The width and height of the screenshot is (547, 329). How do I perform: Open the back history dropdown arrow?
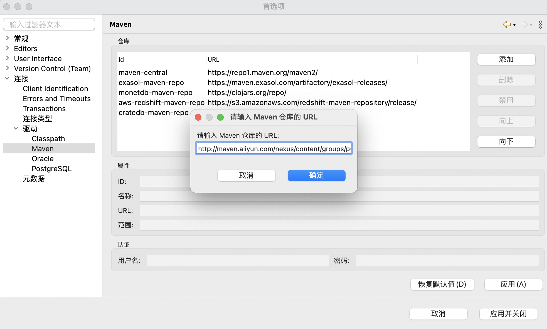tap(514, 25)
